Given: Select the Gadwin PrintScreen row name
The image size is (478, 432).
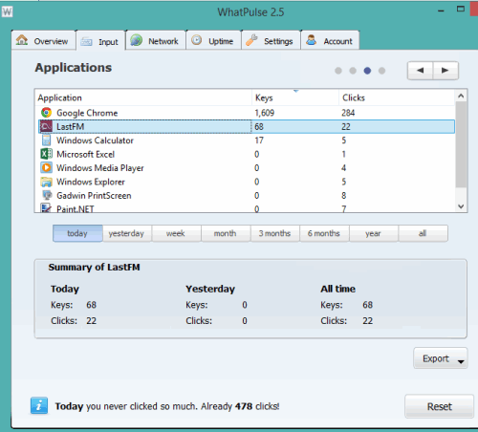Looking at the screenshot, I should (94, 196).
